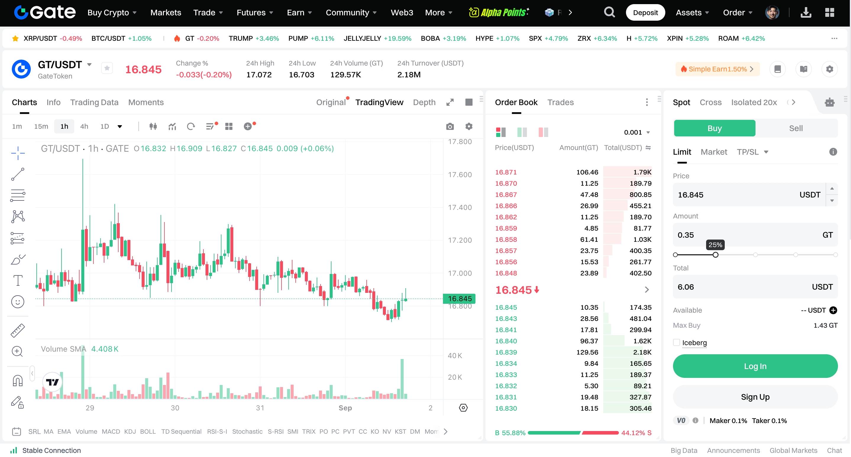Click the 25% amount slider handle
Screen dimensions: 851x457
[x=715, y=255]
